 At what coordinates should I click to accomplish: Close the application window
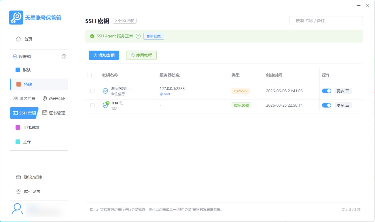tap(367, 5)
